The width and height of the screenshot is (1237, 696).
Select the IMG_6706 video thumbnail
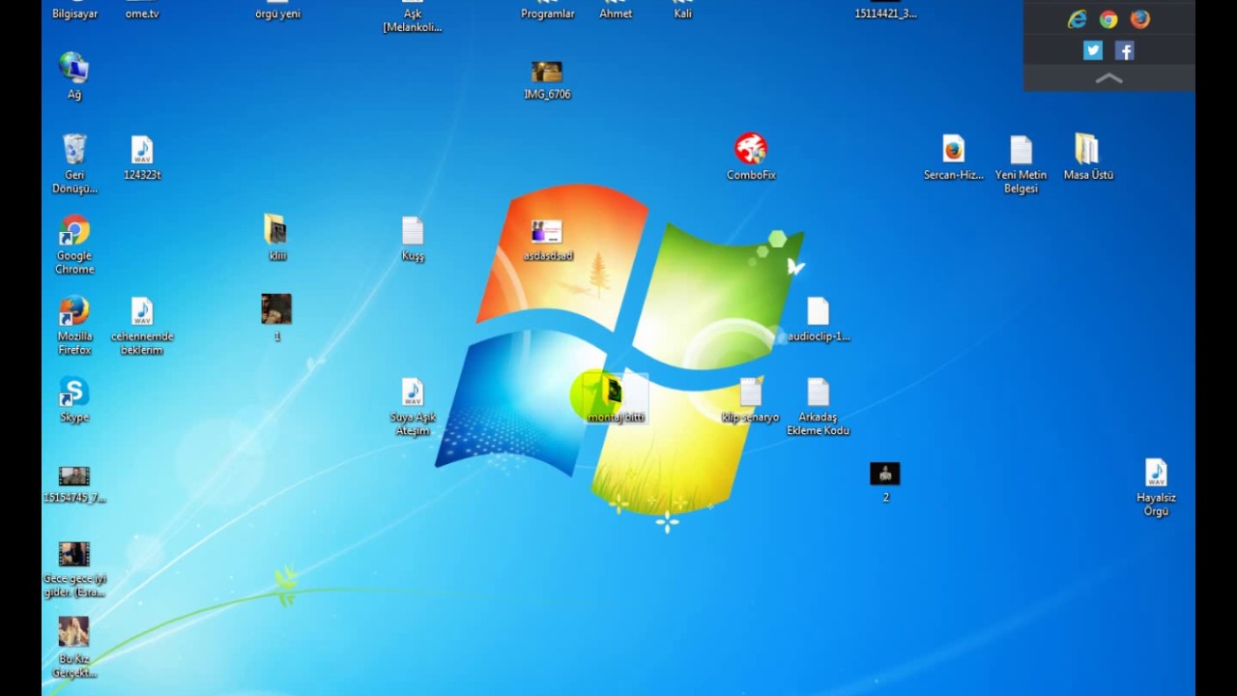tap(547, 72)
